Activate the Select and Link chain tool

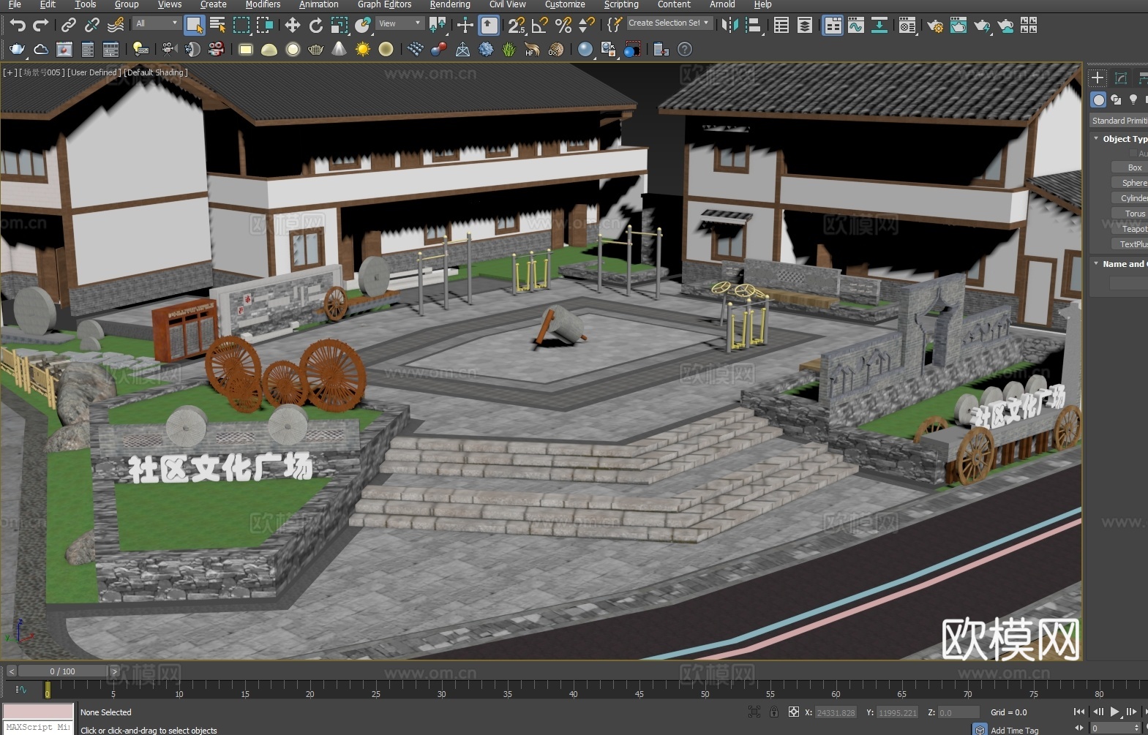pos(69,26)
